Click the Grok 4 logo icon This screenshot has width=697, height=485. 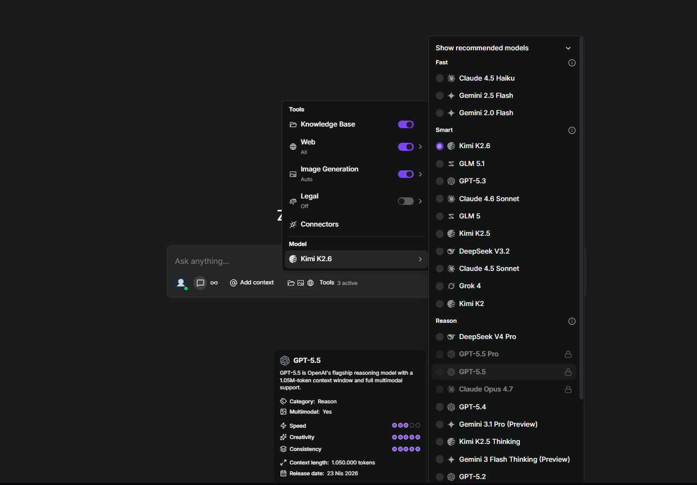point(451,286)
